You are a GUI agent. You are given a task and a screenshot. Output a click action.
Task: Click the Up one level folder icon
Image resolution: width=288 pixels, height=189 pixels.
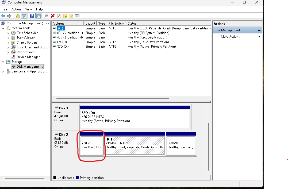[65, 16]
